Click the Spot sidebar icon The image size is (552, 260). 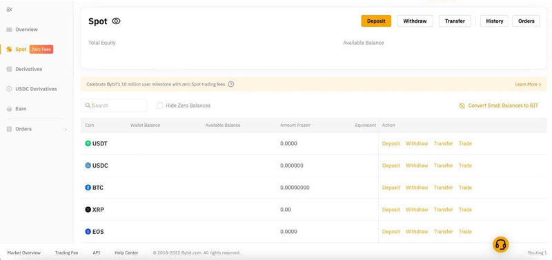coord(9,49)
